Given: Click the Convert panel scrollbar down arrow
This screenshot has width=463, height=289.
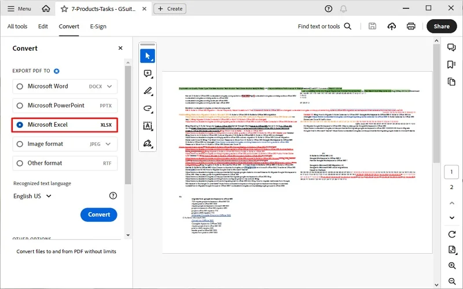Looking at the screenshot, I should click(128, 235).
